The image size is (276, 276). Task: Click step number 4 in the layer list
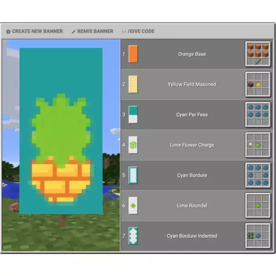[x=124, y=145]
